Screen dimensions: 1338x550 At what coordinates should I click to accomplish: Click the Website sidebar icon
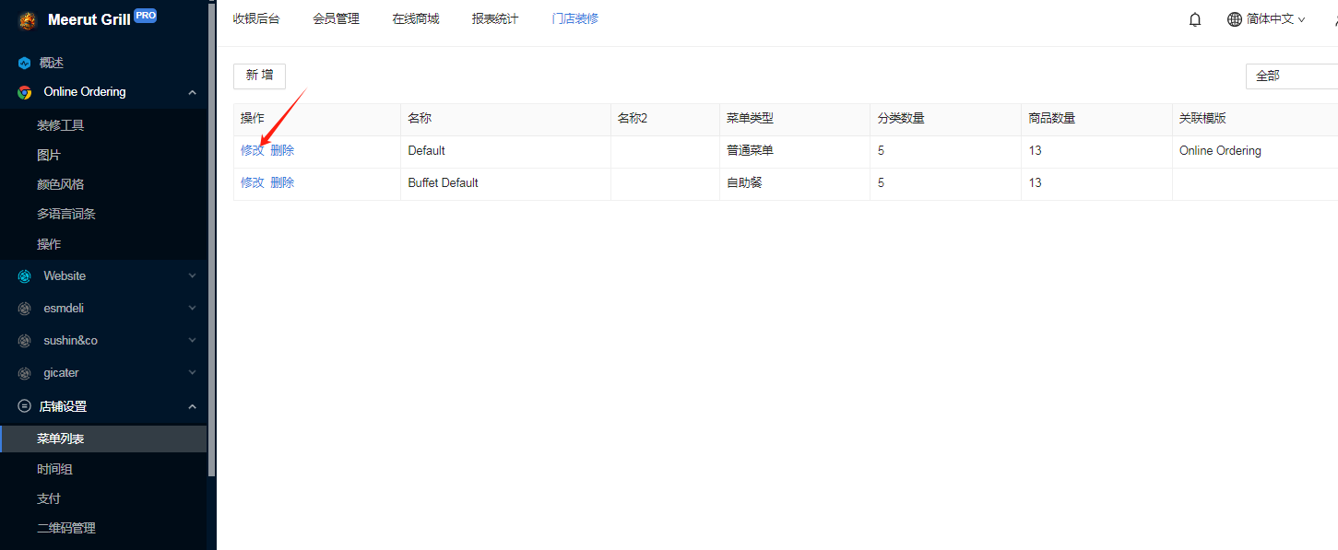coord(25,276)
